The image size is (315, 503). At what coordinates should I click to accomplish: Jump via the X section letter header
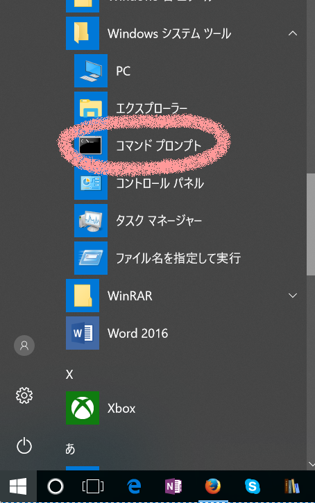(x=69, y=374)
